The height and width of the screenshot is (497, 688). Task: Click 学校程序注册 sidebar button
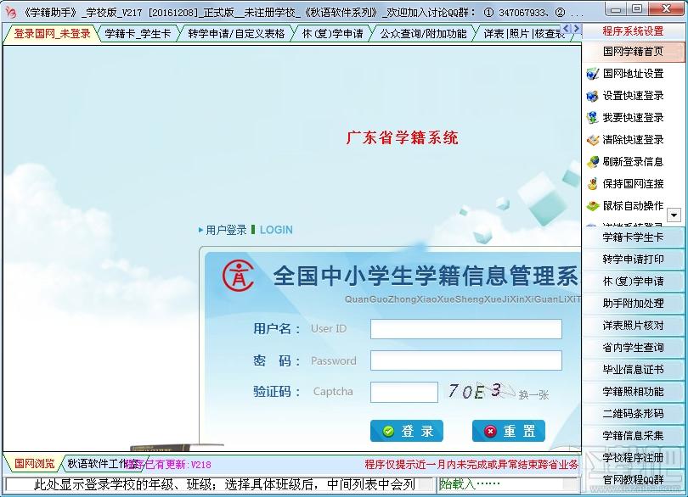click(x=633, y=457)
